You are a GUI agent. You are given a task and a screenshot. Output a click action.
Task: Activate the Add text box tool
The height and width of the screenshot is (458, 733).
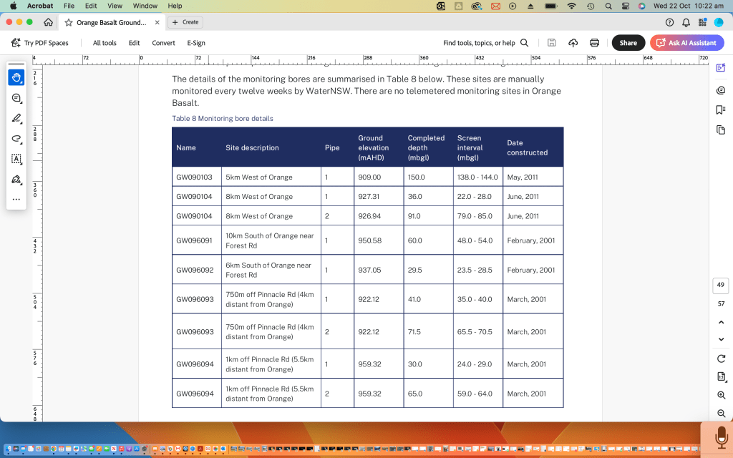pyautogui.click(x=16, y=159)
